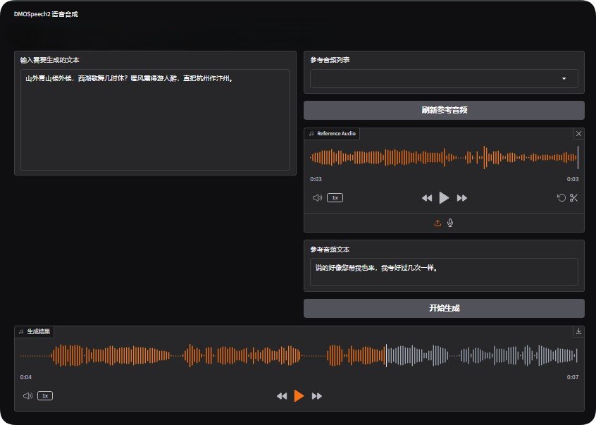Play the generated result audio
This screenshot has height=425, width=596.
click(299, 396)
